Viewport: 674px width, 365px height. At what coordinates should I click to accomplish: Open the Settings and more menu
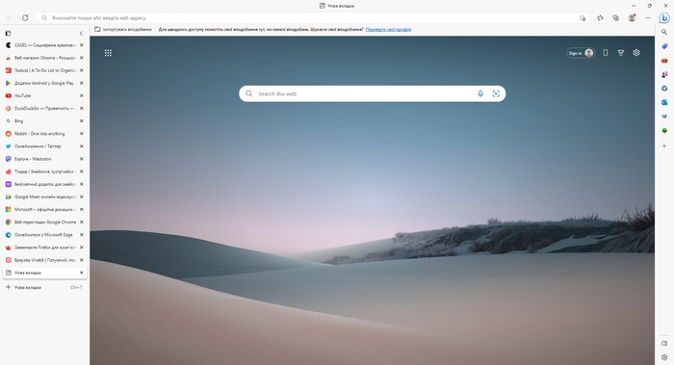[648, 18]
